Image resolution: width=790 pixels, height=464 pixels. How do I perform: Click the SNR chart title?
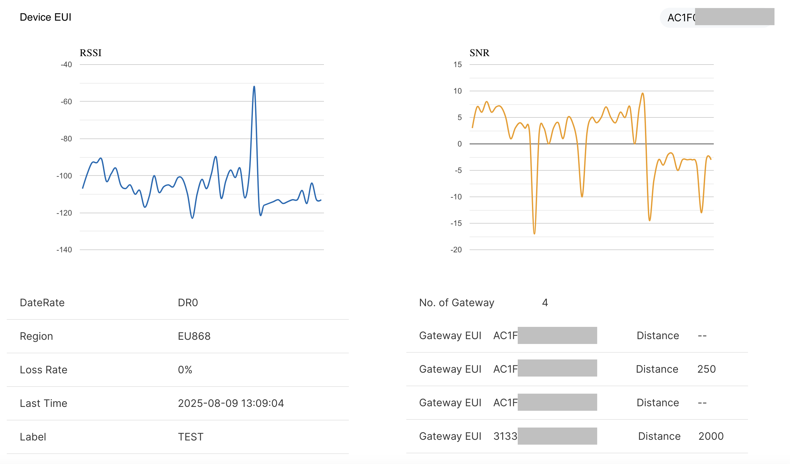tap(479, 53)
